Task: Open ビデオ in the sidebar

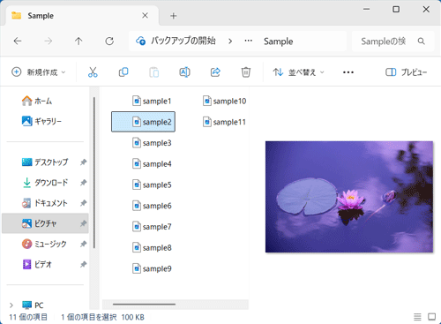Action: pos(37,264)
